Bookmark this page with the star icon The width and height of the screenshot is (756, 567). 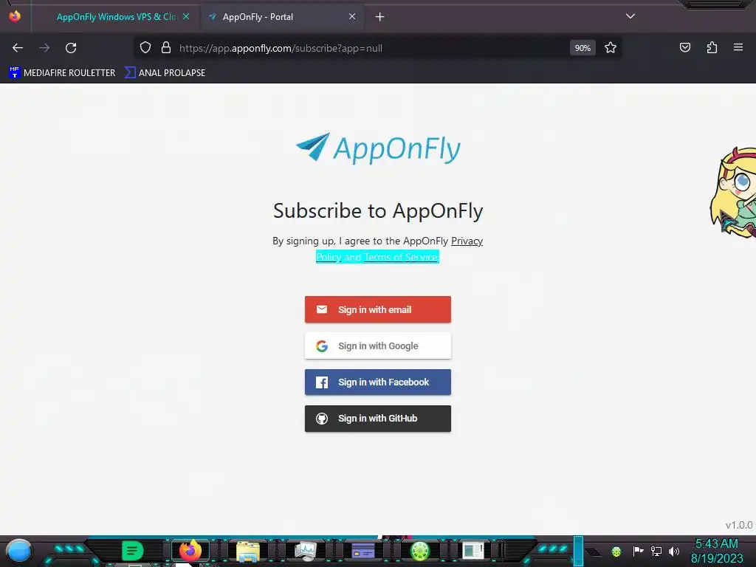[x=611, y=48]
